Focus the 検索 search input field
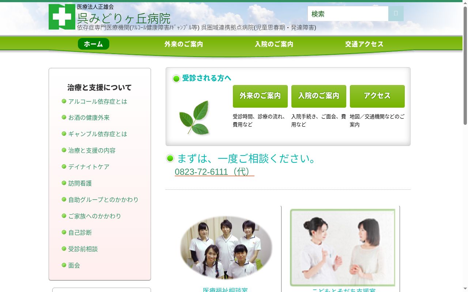This screenshot has width=468, height=292. 348,14
